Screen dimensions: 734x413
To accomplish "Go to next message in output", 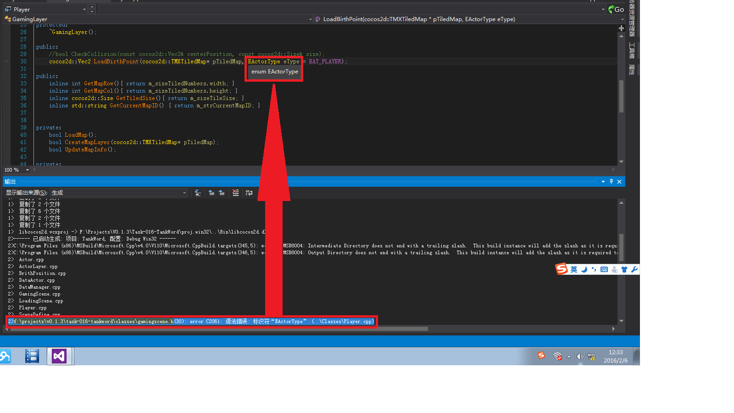I will tap(222, 193).
